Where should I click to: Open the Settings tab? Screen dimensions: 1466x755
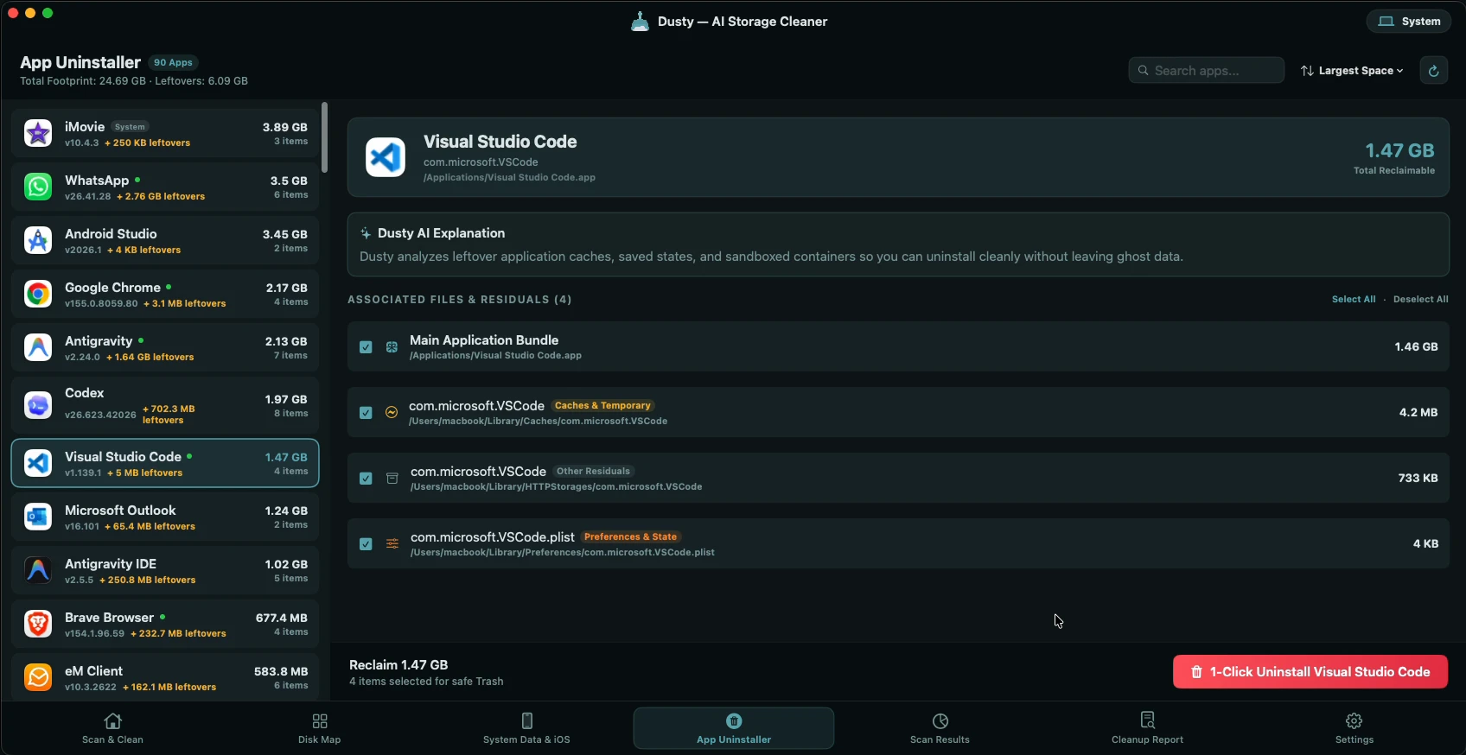pyautogui.click(x=1354, y=728)
